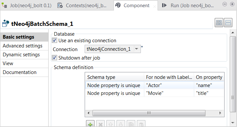237x127 pixels.
Task: Select the "Actor" label cell
Action: pyautogui.click(x=169, y=85)
